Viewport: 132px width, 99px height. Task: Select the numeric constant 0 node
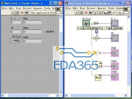click(x=97, y=31)
